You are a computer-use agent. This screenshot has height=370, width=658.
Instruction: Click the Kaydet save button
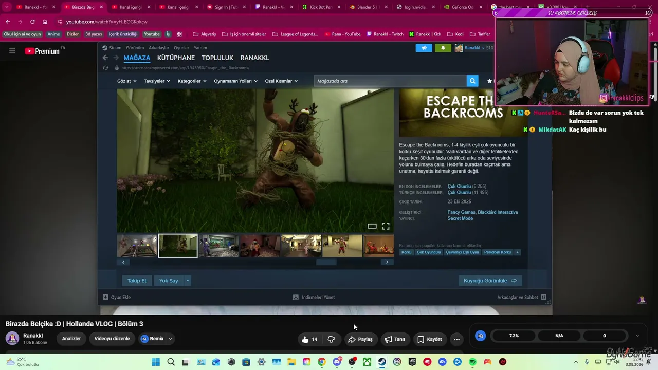coord(429,339)
